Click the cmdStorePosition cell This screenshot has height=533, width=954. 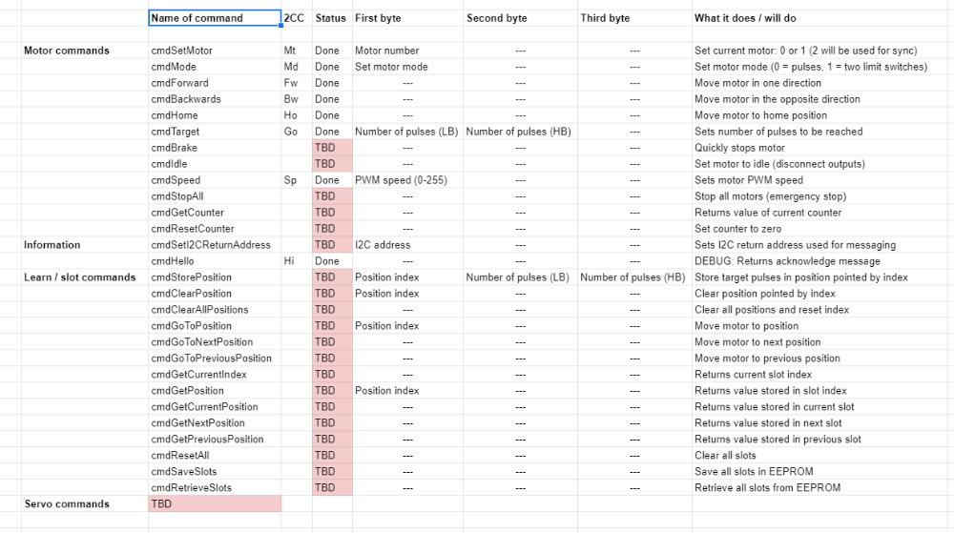(x=215, y=277)
